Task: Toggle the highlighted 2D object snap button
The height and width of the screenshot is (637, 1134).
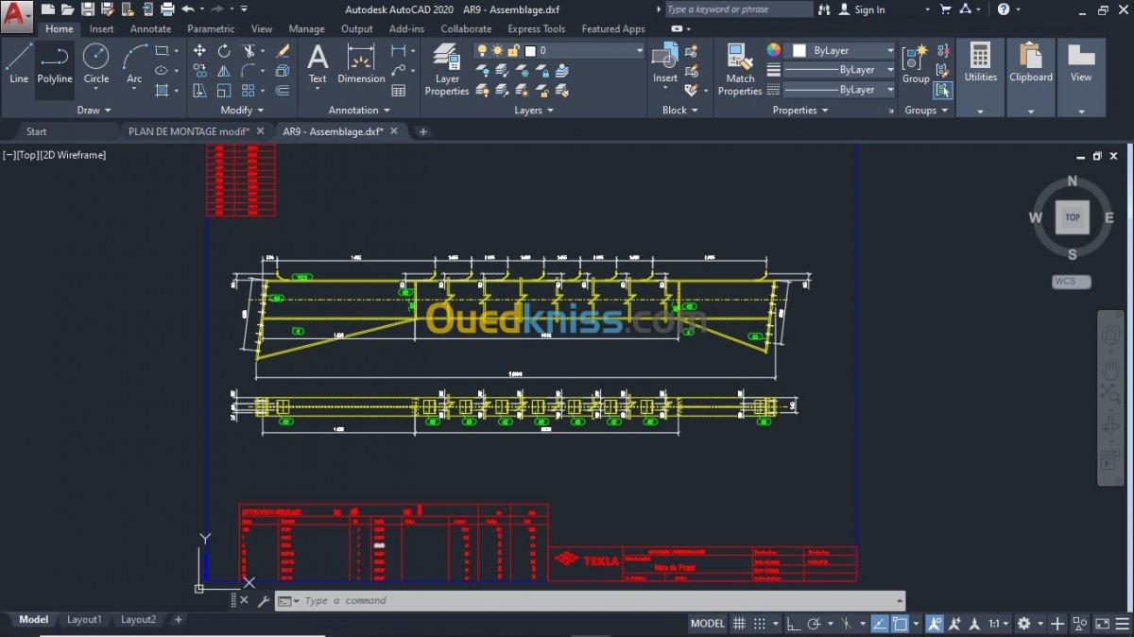Action: coord(901,624)
